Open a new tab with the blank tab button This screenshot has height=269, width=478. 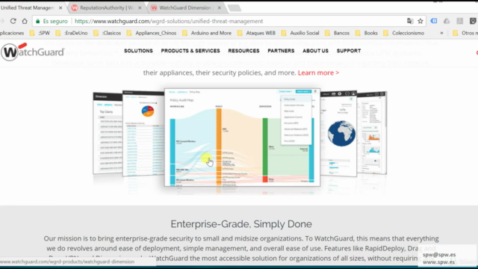(235, 8)
